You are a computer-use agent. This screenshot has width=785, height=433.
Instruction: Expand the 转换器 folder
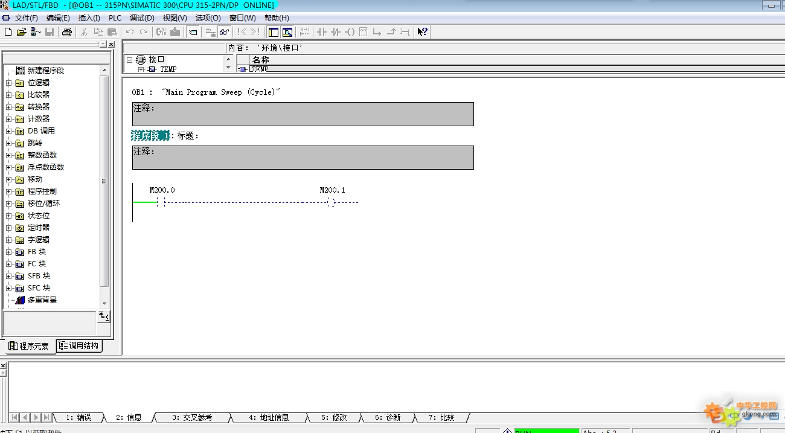click(x=9, y=107)
